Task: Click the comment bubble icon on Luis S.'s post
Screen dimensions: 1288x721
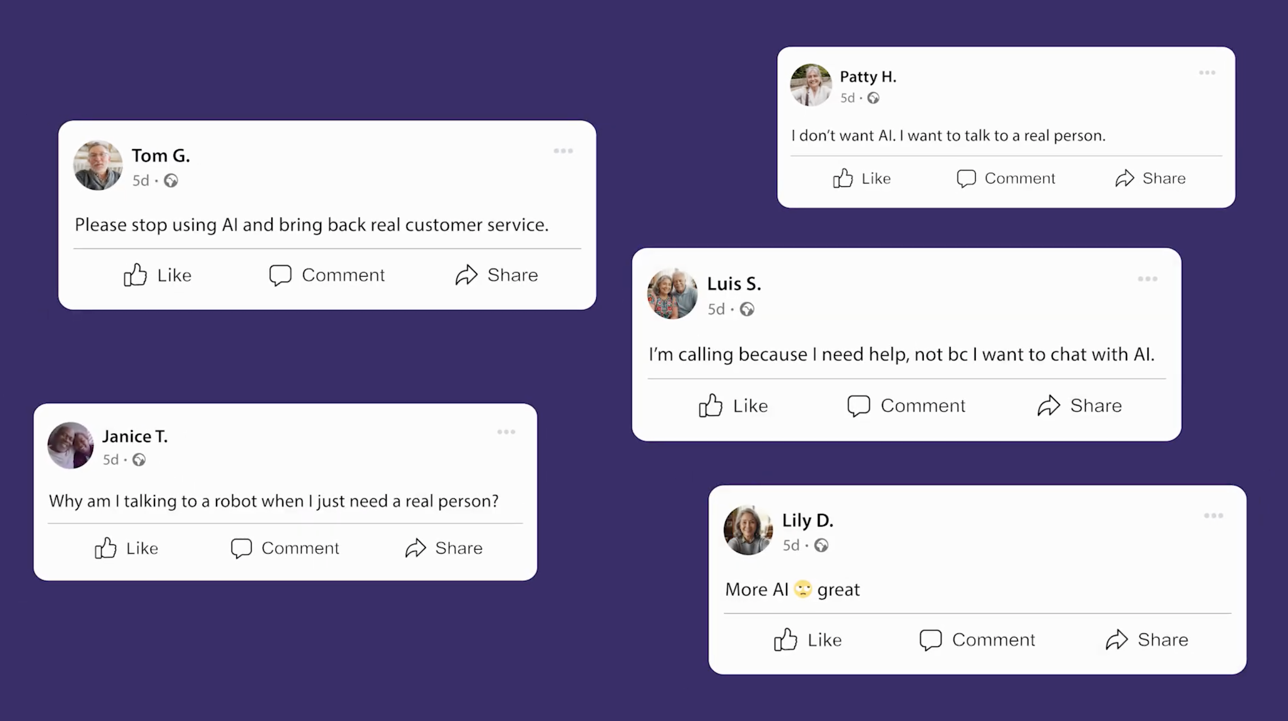Action: coord(858,406)
